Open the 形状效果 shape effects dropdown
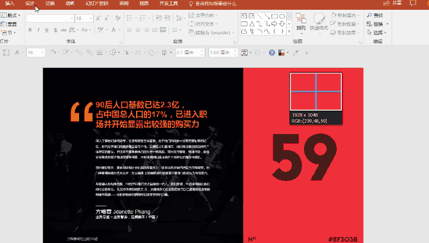Viewport: 429px width, 243px height. (344, 33)
